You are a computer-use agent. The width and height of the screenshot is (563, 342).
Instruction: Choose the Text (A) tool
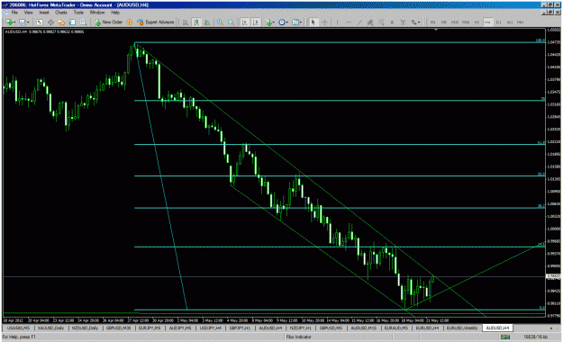click(x=392, y=22)
